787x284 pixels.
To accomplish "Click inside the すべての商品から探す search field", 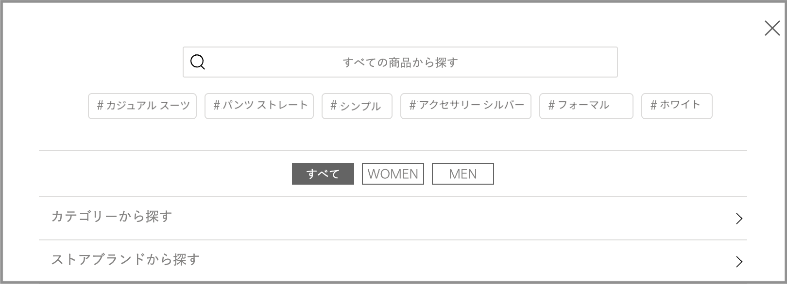I will pos(400,62).
